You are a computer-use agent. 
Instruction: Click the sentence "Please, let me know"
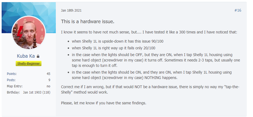[x=103, y=103]
